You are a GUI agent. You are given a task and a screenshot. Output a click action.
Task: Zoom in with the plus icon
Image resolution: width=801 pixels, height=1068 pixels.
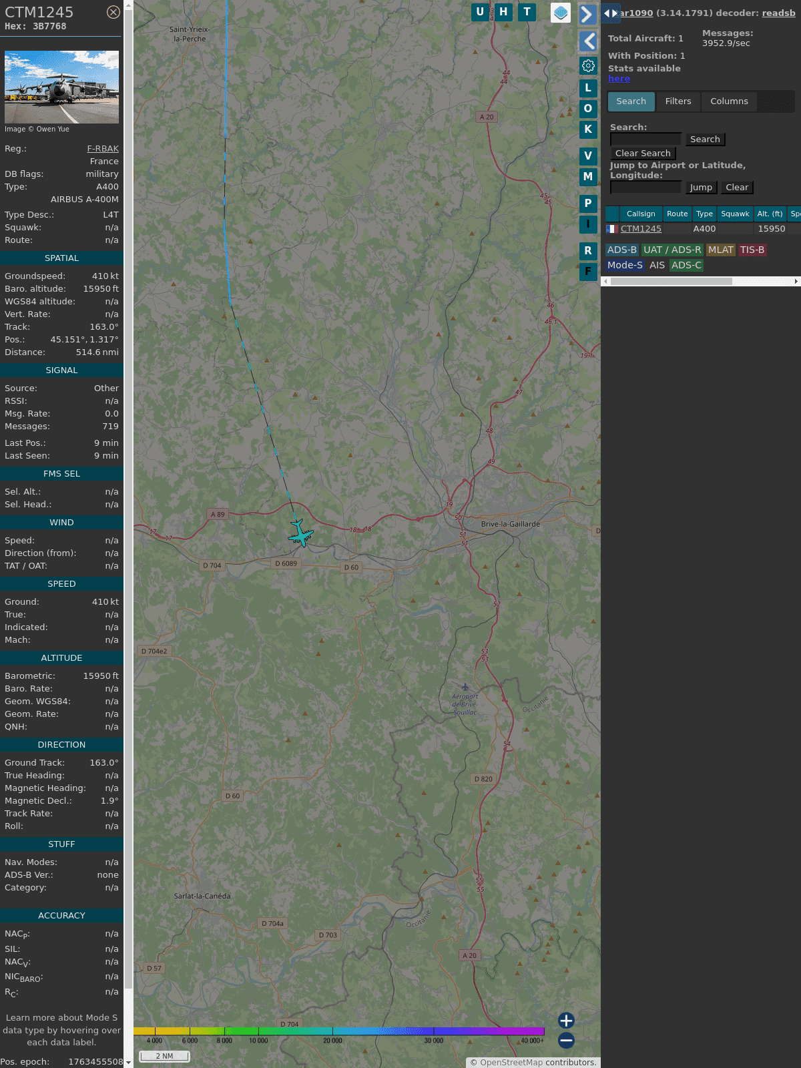pos(566,1020)
